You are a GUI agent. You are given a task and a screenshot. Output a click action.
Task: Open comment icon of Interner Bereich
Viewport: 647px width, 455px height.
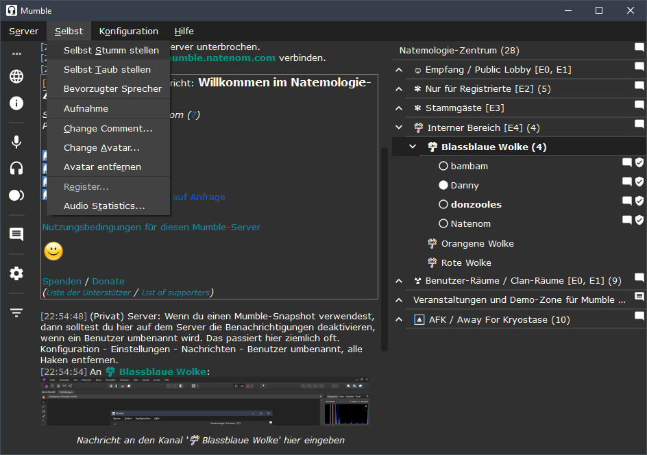[x=639, y=124]
